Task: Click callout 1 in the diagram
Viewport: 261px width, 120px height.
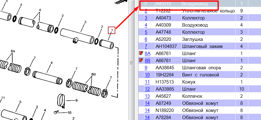Action: coord(112,30)
